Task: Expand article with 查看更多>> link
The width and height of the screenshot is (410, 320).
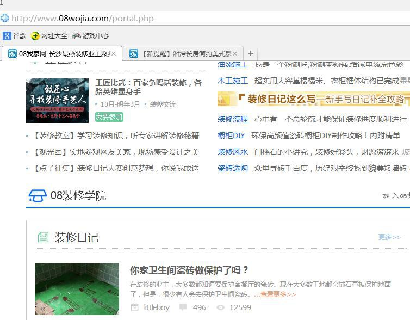Action: pyautogui.click(x=277, y=294)
